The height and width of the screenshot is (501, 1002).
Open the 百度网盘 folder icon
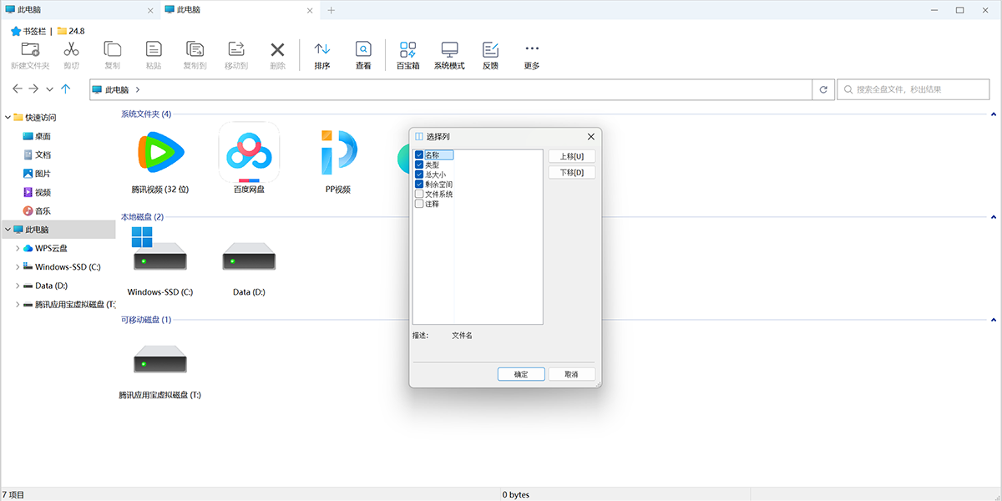pos(249,152)
